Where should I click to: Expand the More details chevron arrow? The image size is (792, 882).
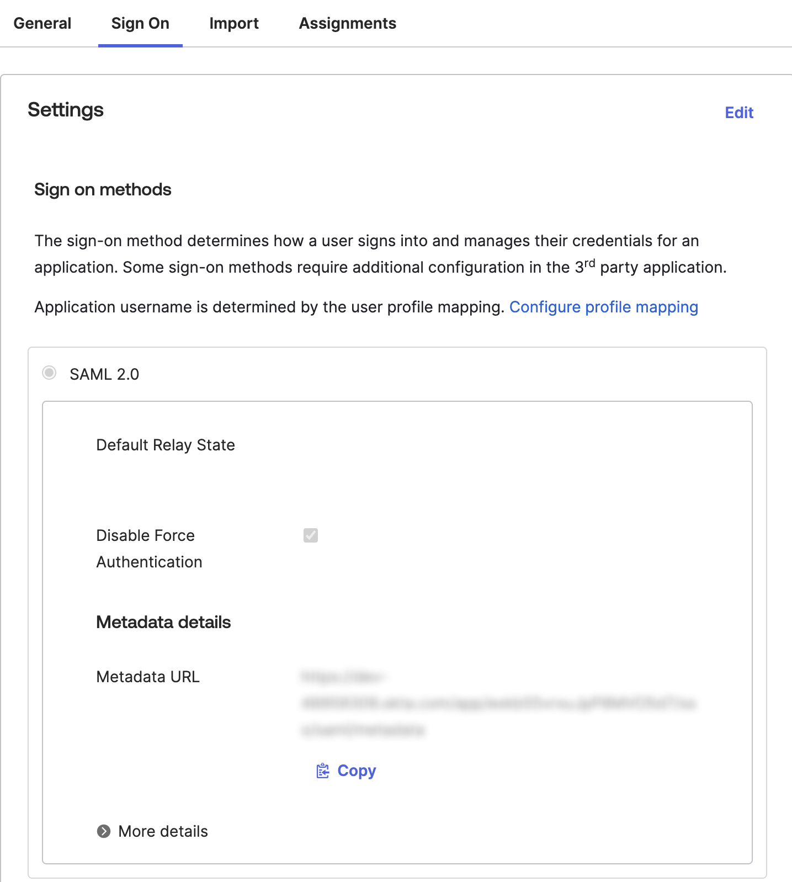click(x=104, y=831)
